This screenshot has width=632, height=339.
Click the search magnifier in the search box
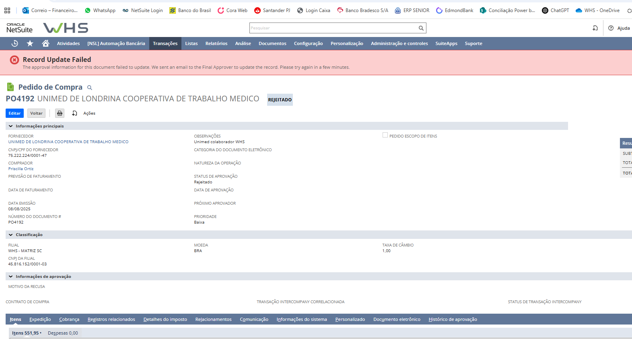coord(421,28)
